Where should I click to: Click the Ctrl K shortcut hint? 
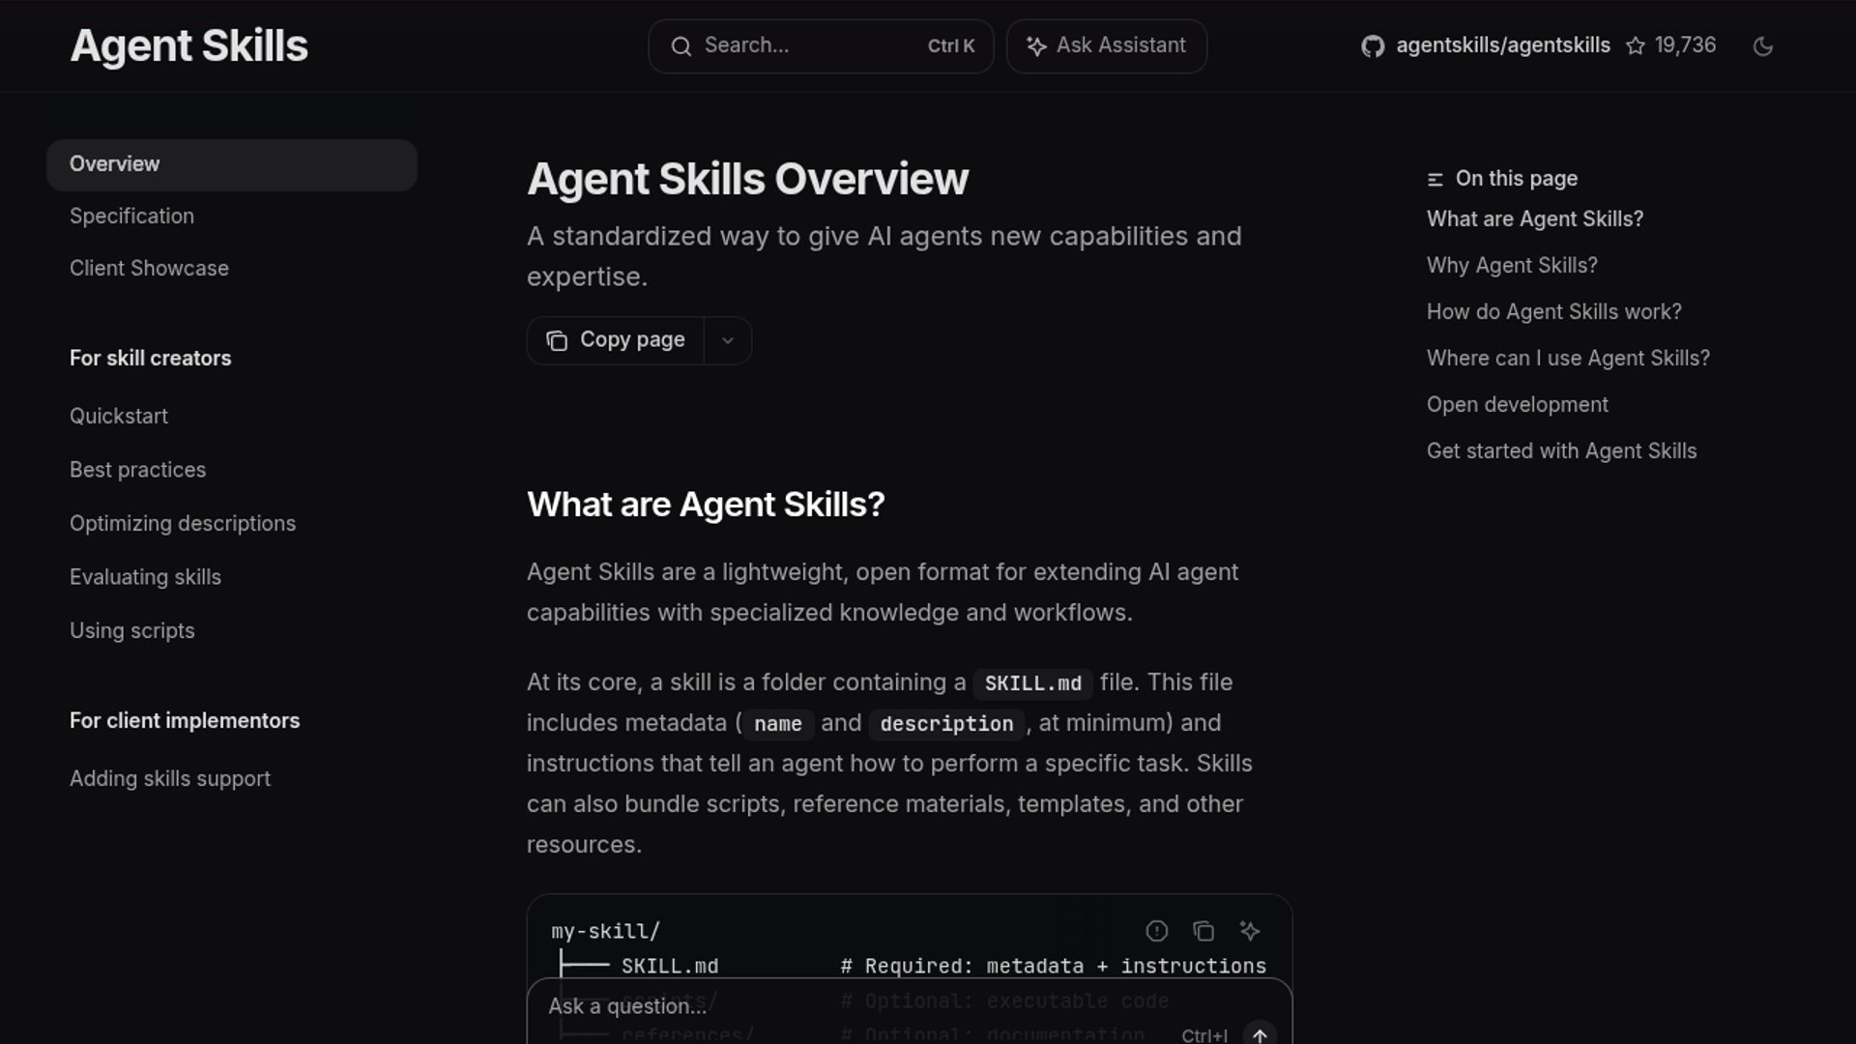951,46
